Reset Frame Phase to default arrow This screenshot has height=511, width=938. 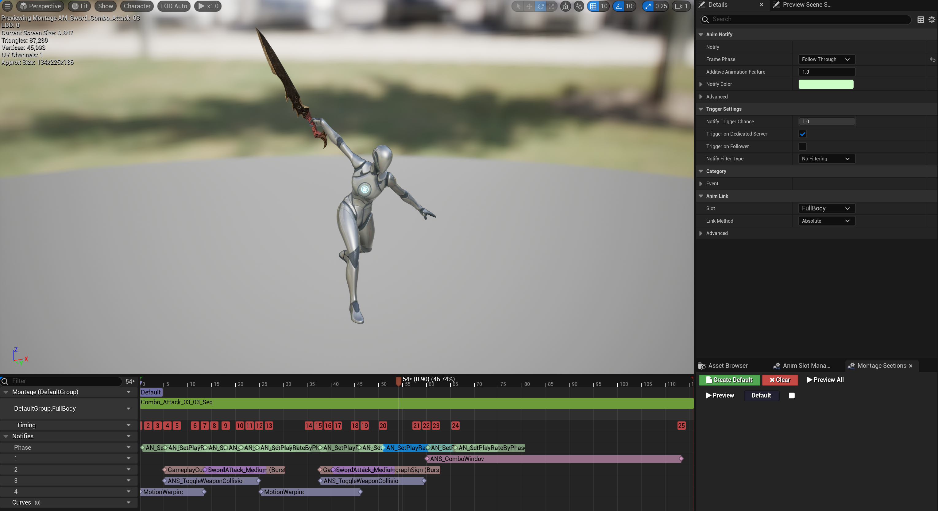point(932,59)
